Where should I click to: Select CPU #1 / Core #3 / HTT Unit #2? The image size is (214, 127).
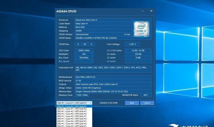(x=74, y=119)
